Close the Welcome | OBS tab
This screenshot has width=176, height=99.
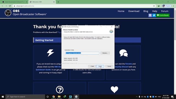point(54,2)
